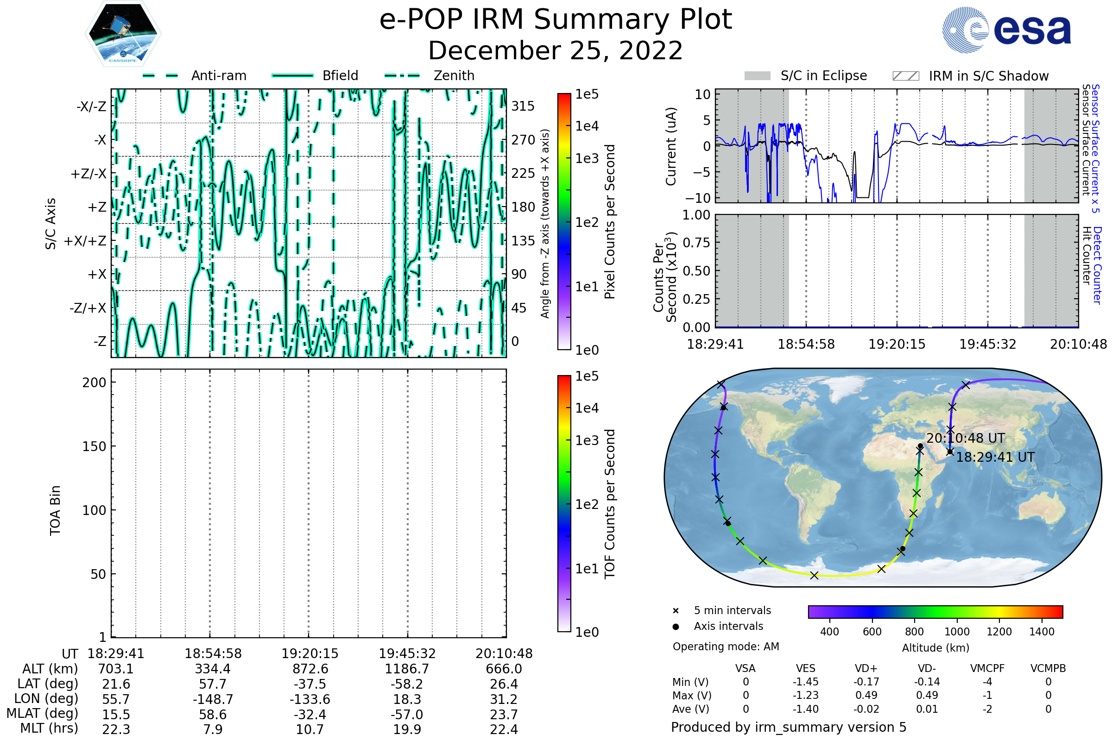Click the e-POP IRM Summary Plot title

click(x=556, y=20)
